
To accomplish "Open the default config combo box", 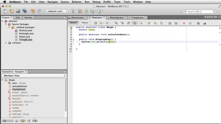I will (x=57, y=11).
